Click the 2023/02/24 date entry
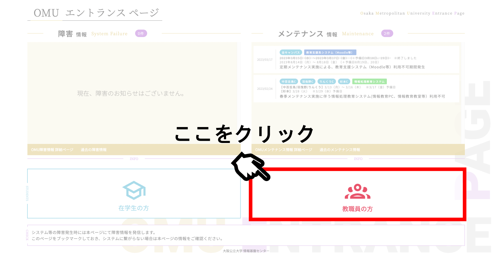 pyautogui.click(x=265, y=89)
